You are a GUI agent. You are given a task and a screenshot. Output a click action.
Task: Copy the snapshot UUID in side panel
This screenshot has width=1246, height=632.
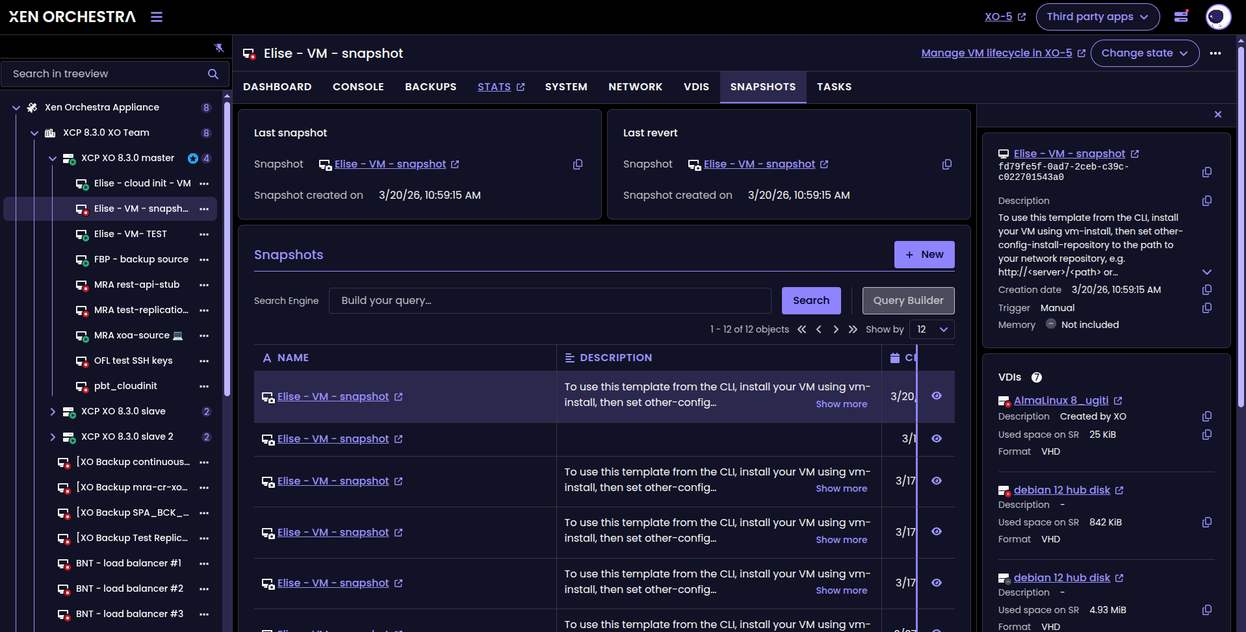pyautogui.click(x=1206, y=172)
